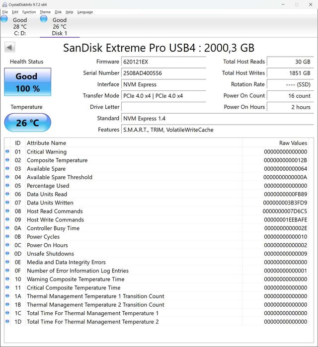Click the empty Drive Letter field
The width and height of the screenshot is (318, 347).
click(163, 107)
